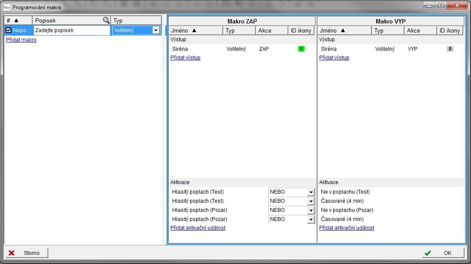Viewport: 471px width, 264px height.
Task: Select Časované (4 min) under Ne v poplachu (Test)
Action: point(342,201)
